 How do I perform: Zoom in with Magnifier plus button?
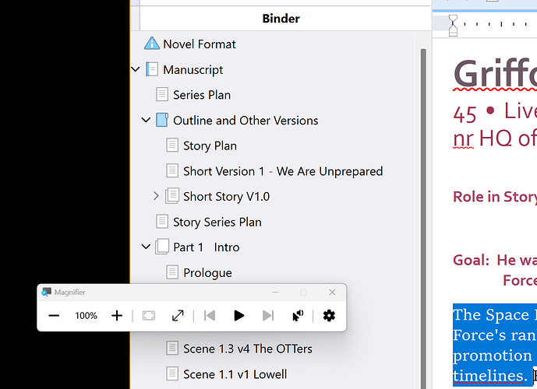click(117, 315)
